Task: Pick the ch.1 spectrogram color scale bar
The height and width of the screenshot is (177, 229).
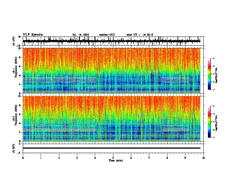Action: point(209,74)
